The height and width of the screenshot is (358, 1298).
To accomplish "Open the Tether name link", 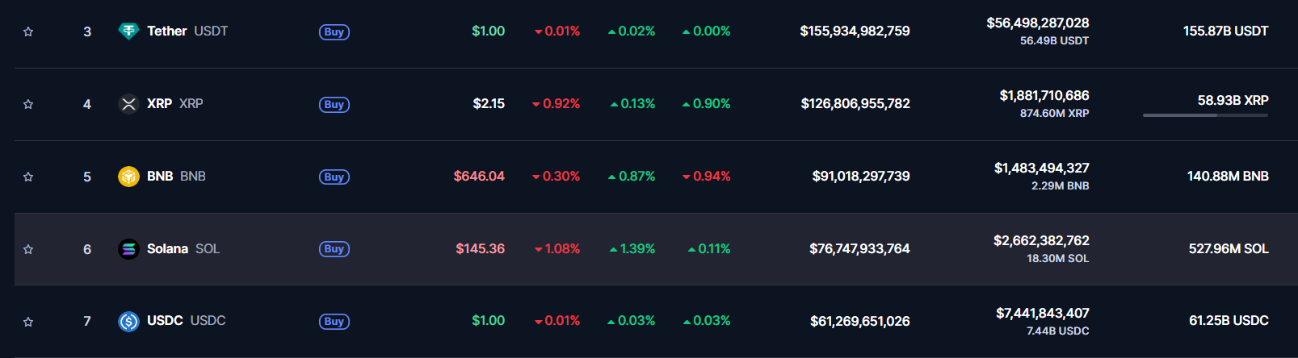I will click(x=166, y=31).
